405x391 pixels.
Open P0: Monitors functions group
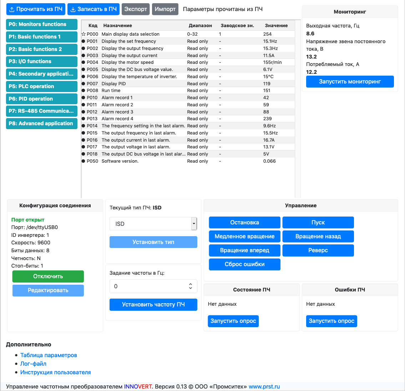tap(42, 24)
